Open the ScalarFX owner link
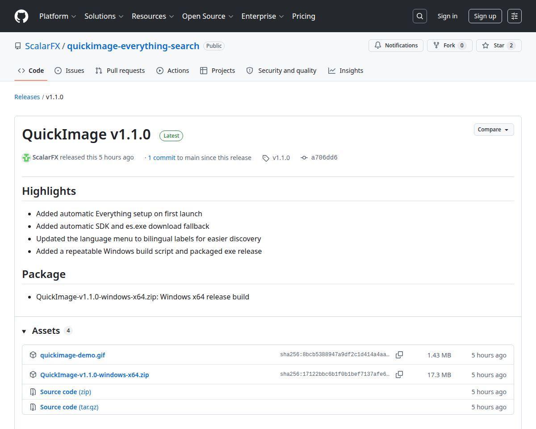The width and height of the screenshot is (536, 429). [x=42, y=46]
